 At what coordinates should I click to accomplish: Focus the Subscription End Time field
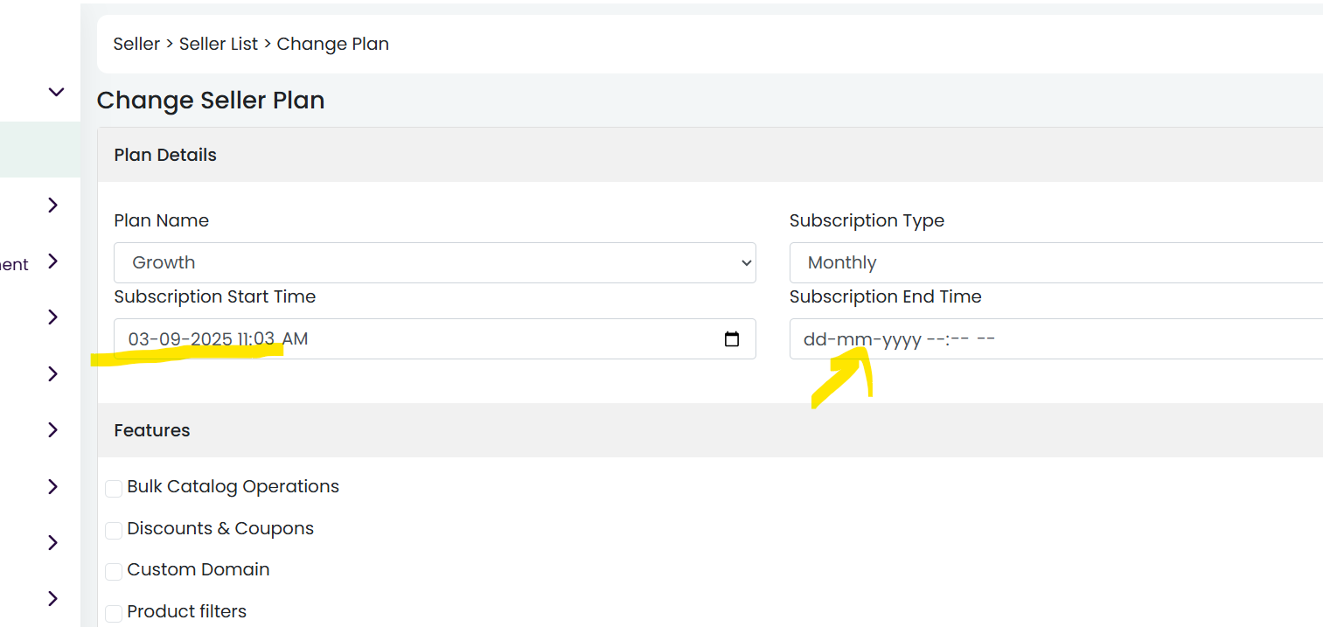[1055, 338]
